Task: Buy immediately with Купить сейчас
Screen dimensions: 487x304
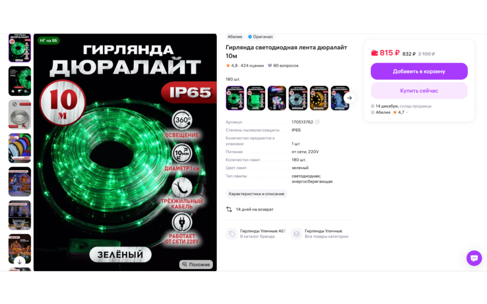Action: coord(419,91)
